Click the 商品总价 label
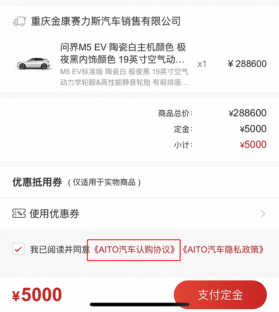The image size is (279, 312). point(175,113)
